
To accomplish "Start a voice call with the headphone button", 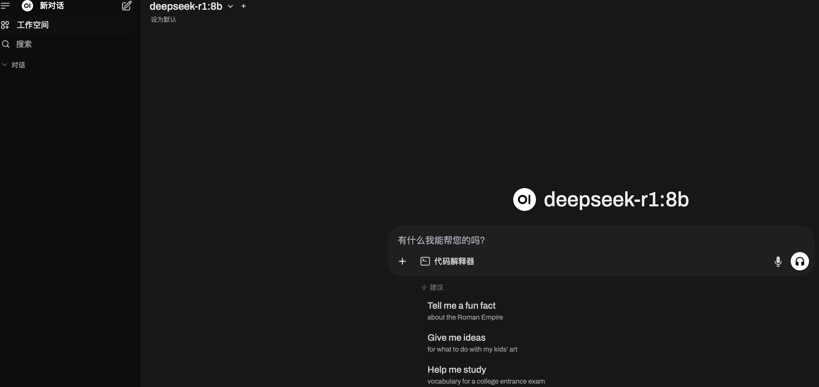I will [x=800, y=261].
